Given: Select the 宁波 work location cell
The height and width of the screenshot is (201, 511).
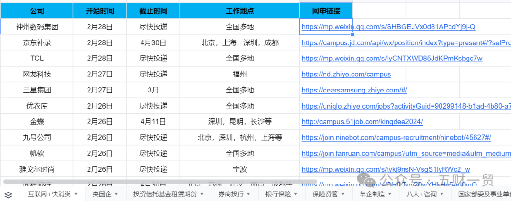Looking at the screenshot, I should [239, 169].
